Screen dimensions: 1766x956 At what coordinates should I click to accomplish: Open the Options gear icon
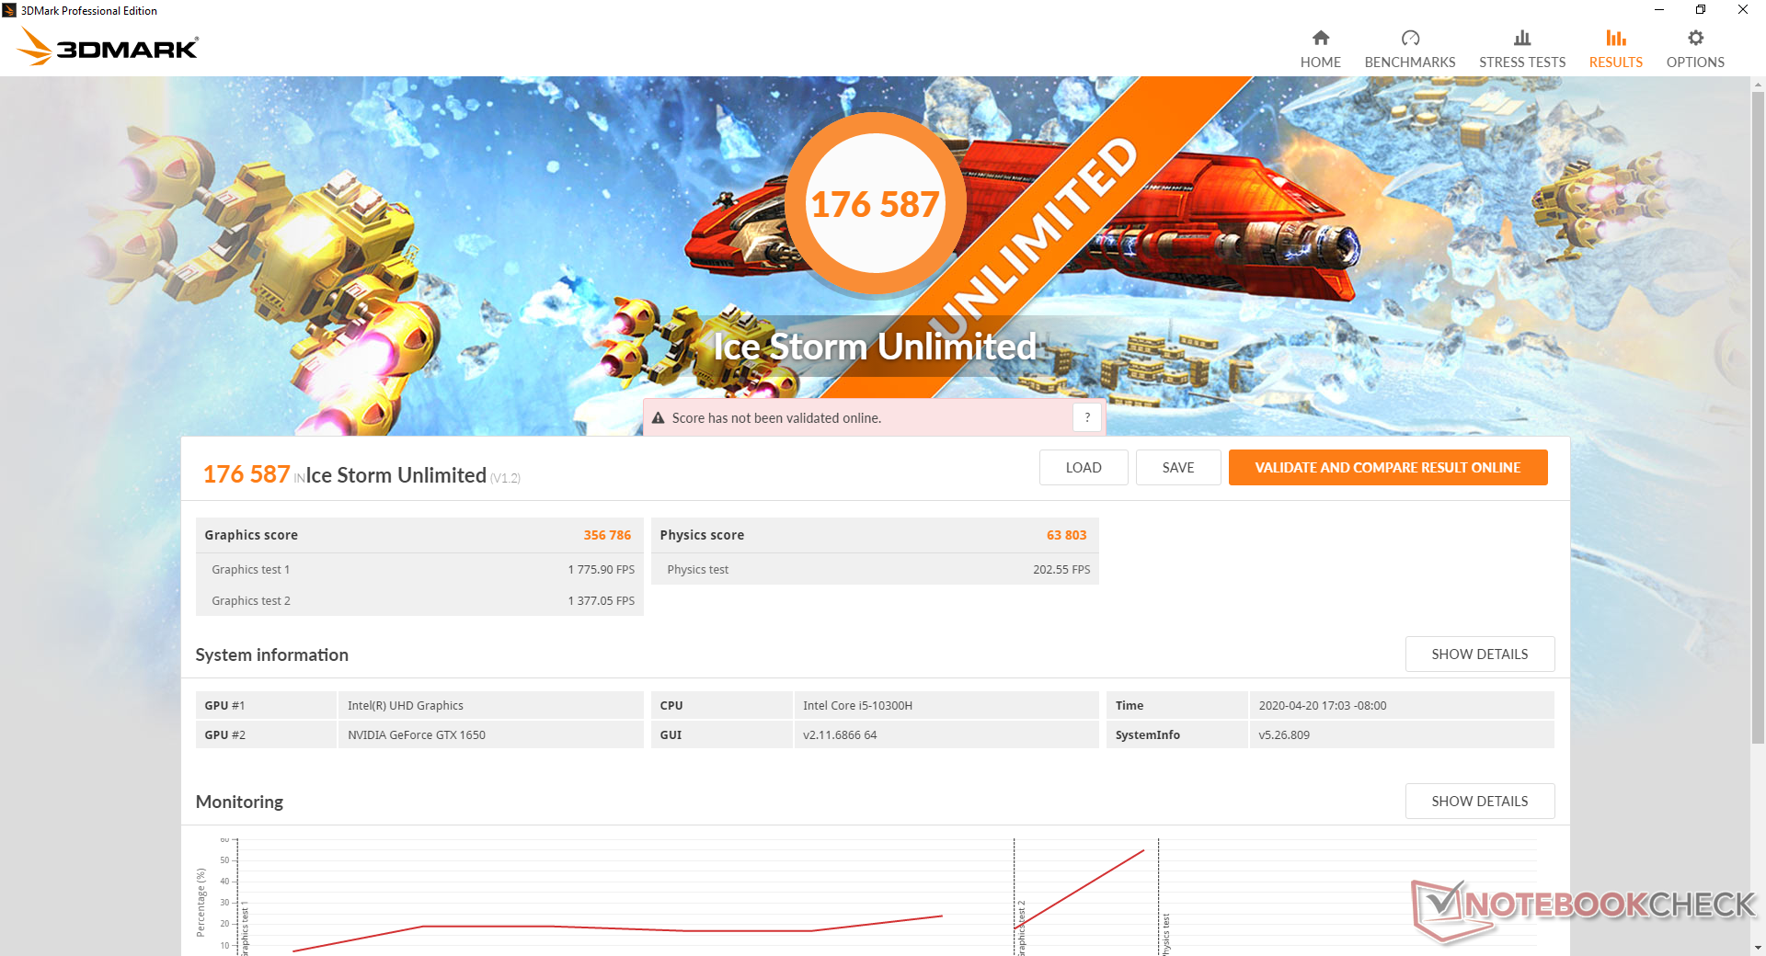(1695, 38)
